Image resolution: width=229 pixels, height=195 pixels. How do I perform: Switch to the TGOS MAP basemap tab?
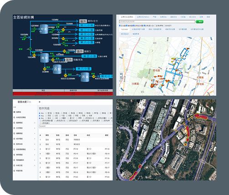click(x=125, y=29)
